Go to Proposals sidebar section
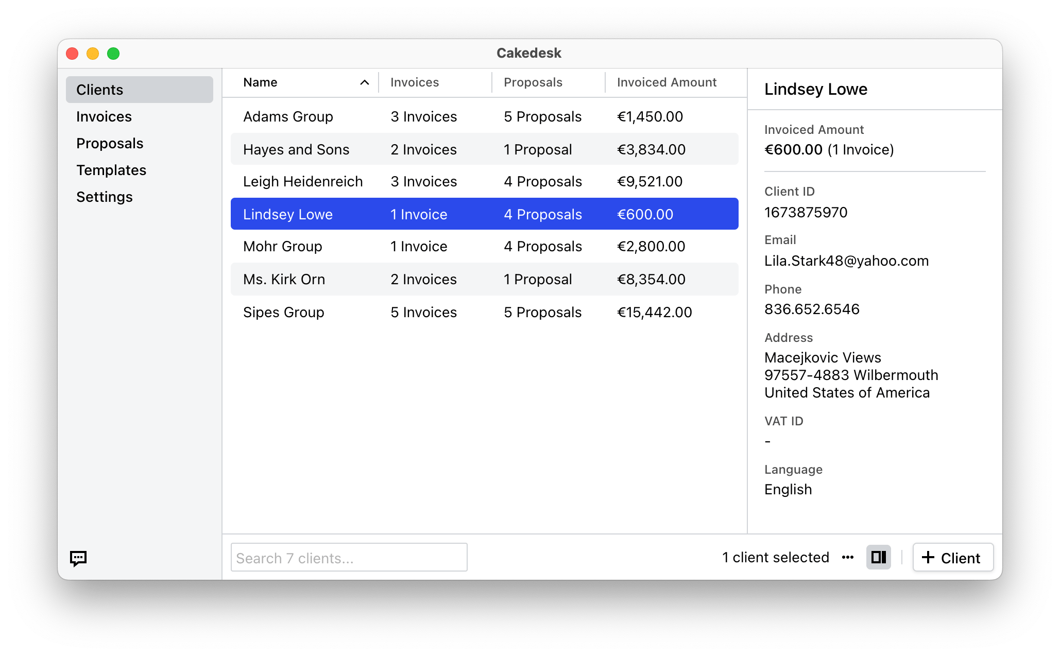1060x656 pixels. (110, 144)
